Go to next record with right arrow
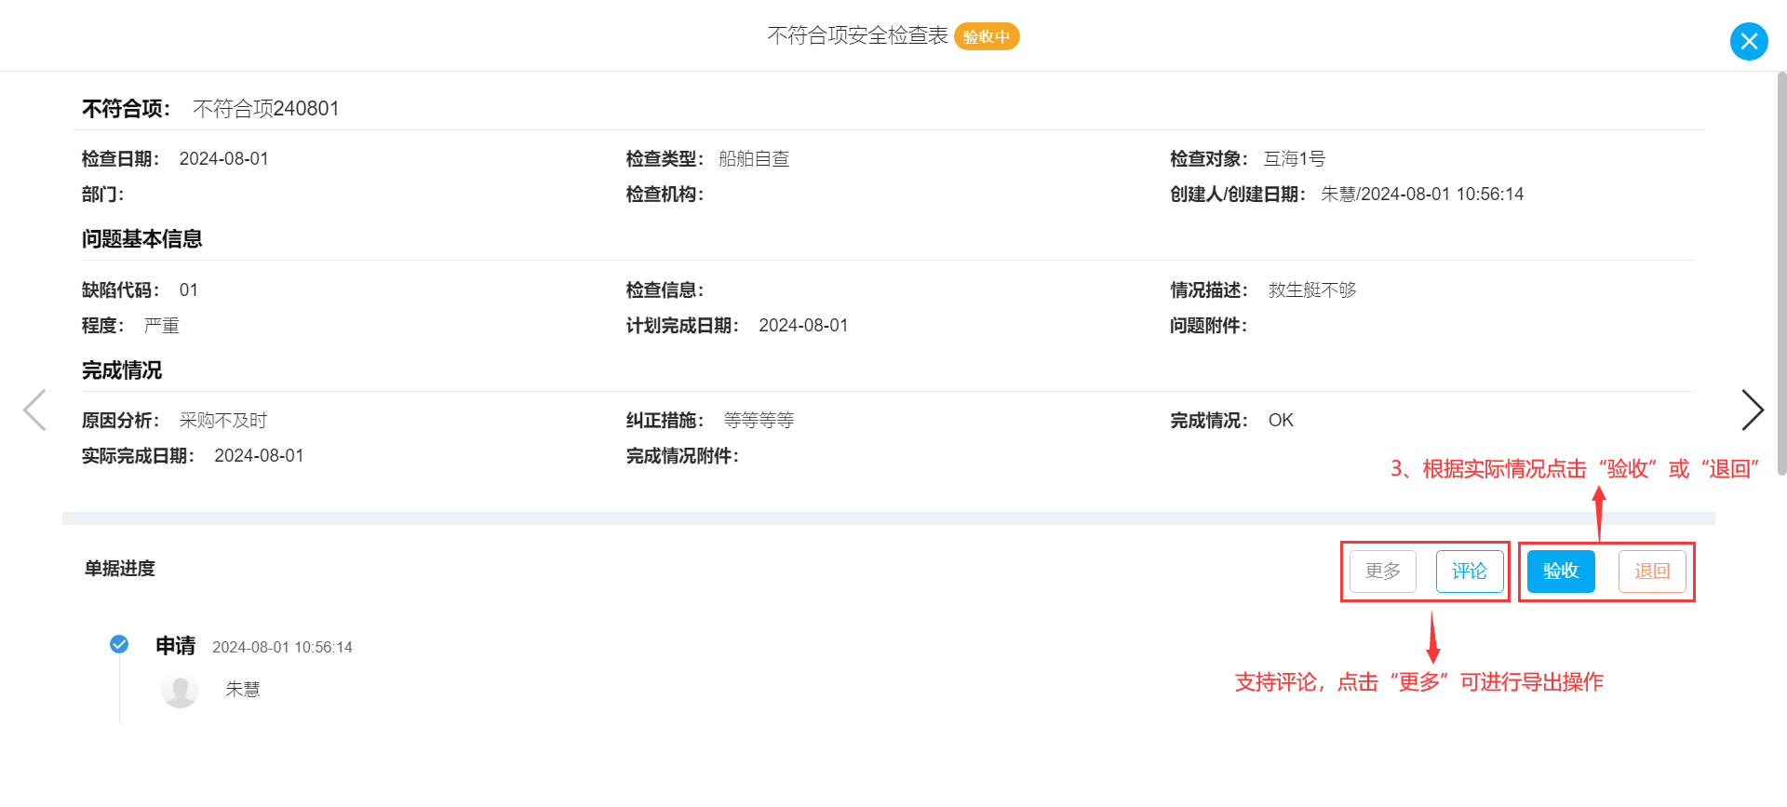The image size is (1787, 807). coord(1753,410)
